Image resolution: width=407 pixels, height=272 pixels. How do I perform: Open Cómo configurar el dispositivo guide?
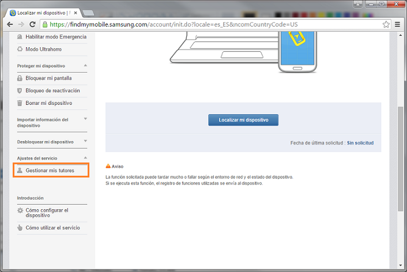[x=47, y=213]
